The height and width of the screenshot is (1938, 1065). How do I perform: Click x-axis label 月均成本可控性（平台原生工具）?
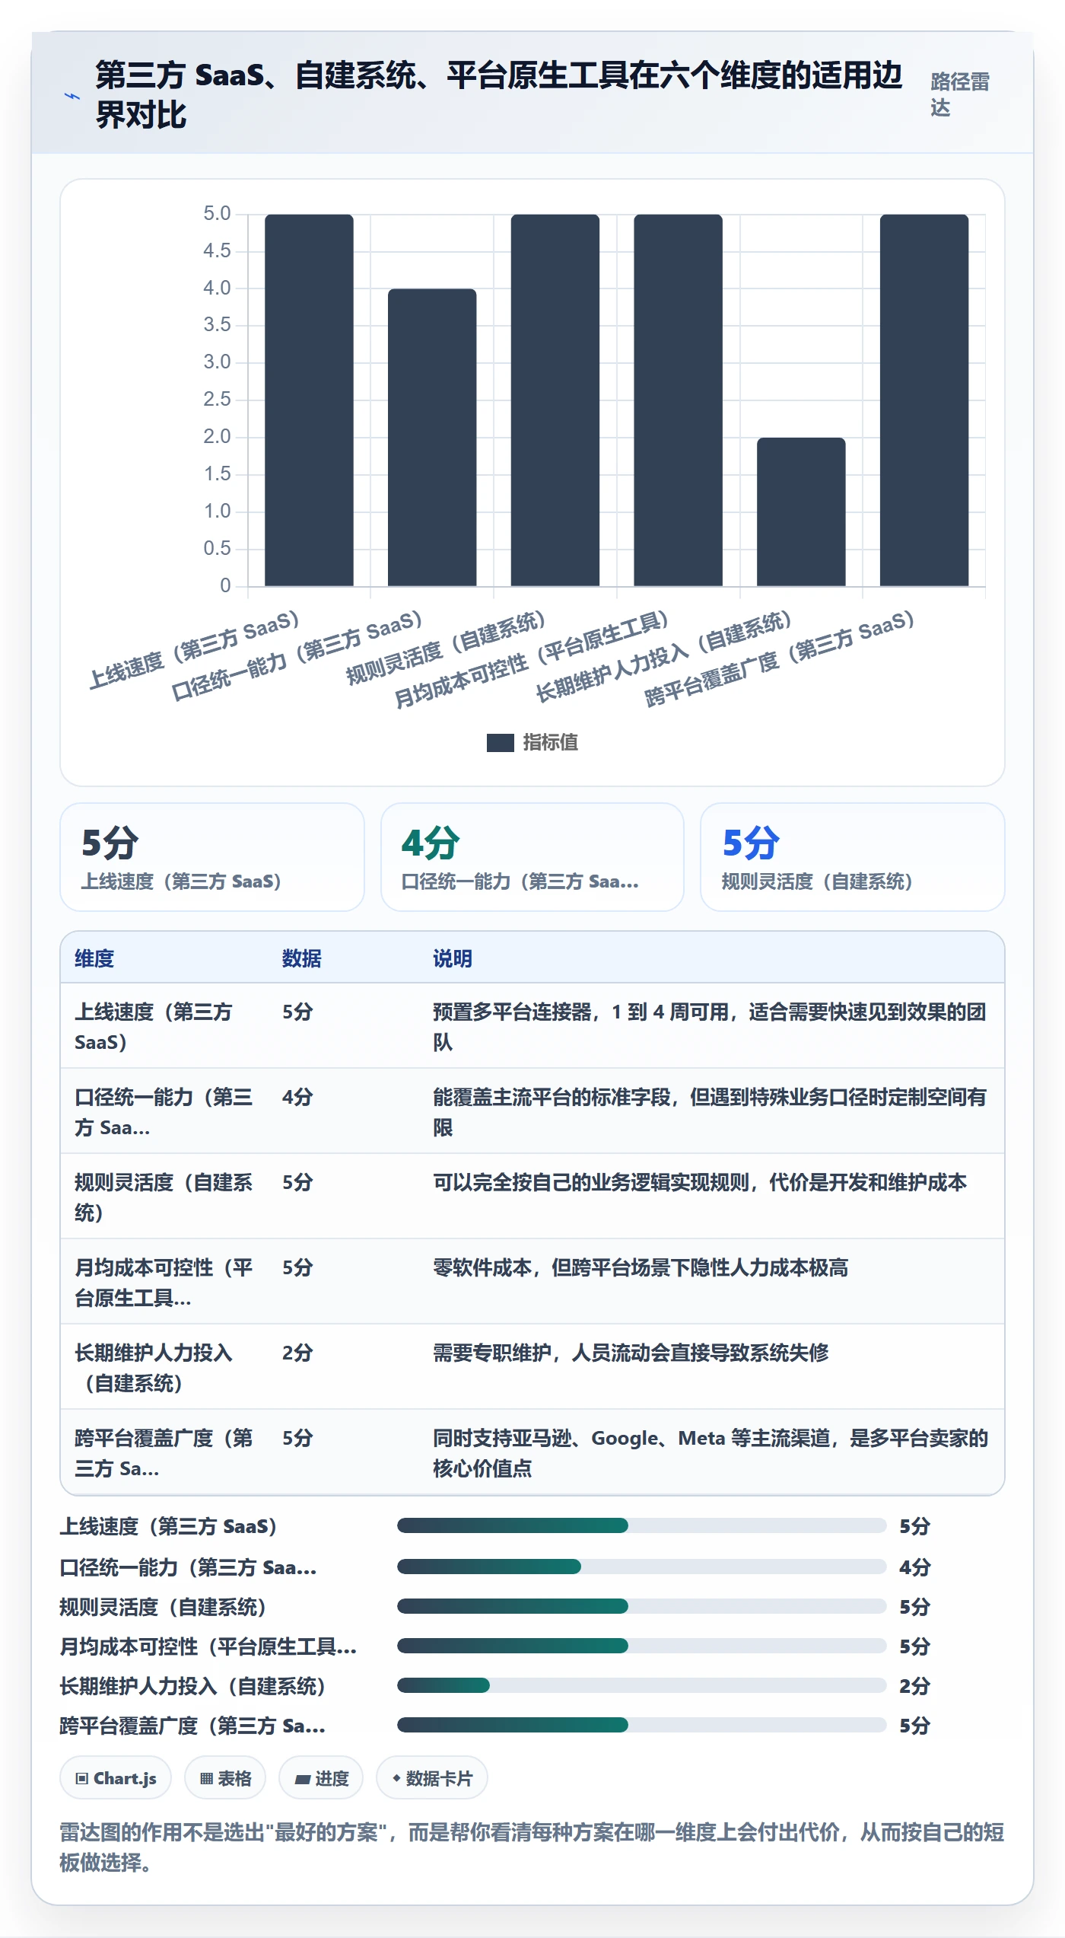tap(532, 658)
